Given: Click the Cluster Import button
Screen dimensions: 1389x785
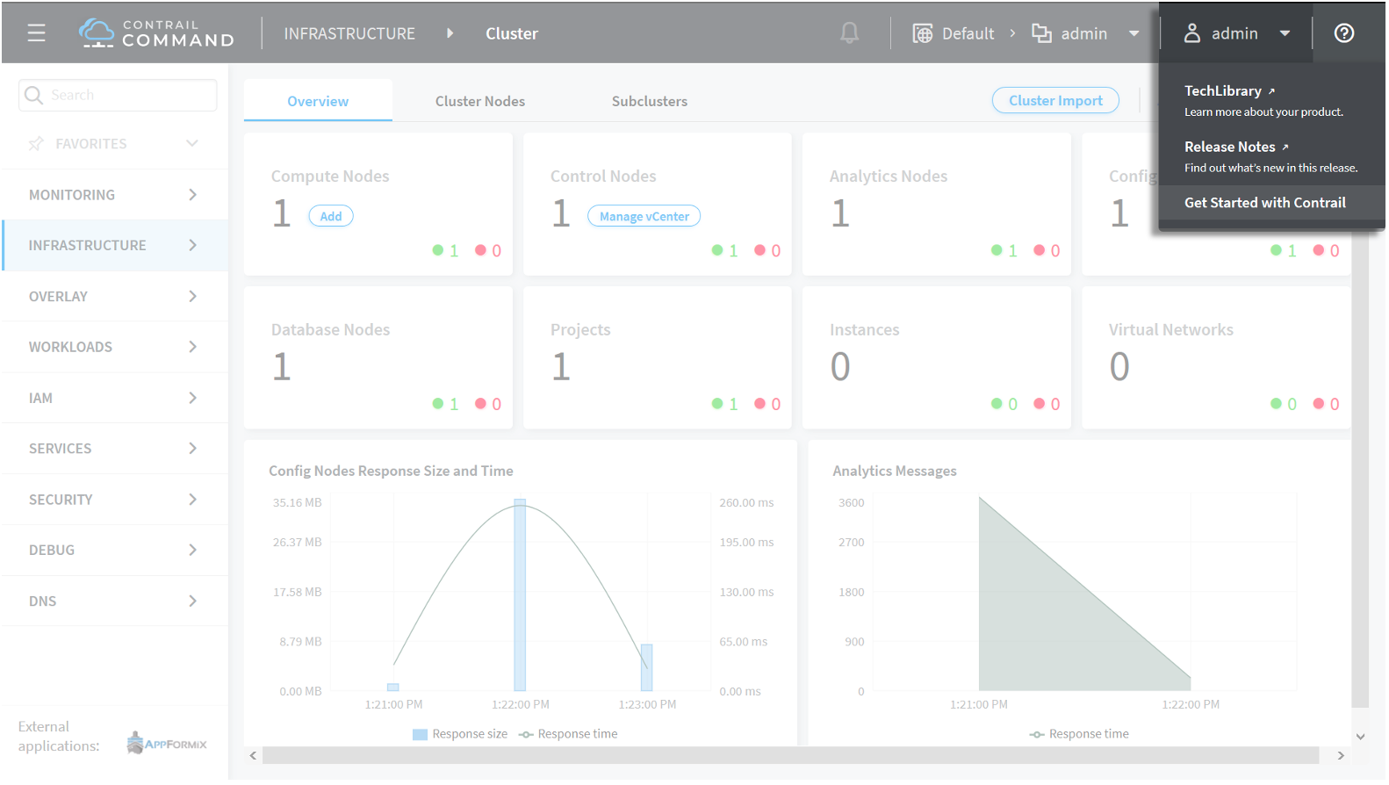Looking at the screenshot, I should (x=1054, y=101).
